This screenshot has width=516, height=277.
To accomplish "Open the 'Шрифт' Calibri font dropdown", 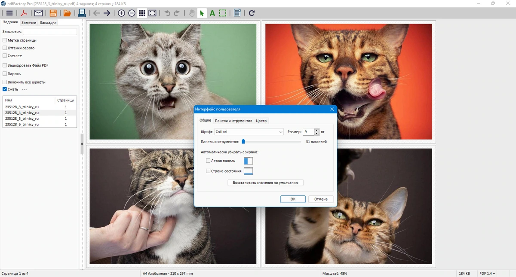I will click(x=249, y=132).
